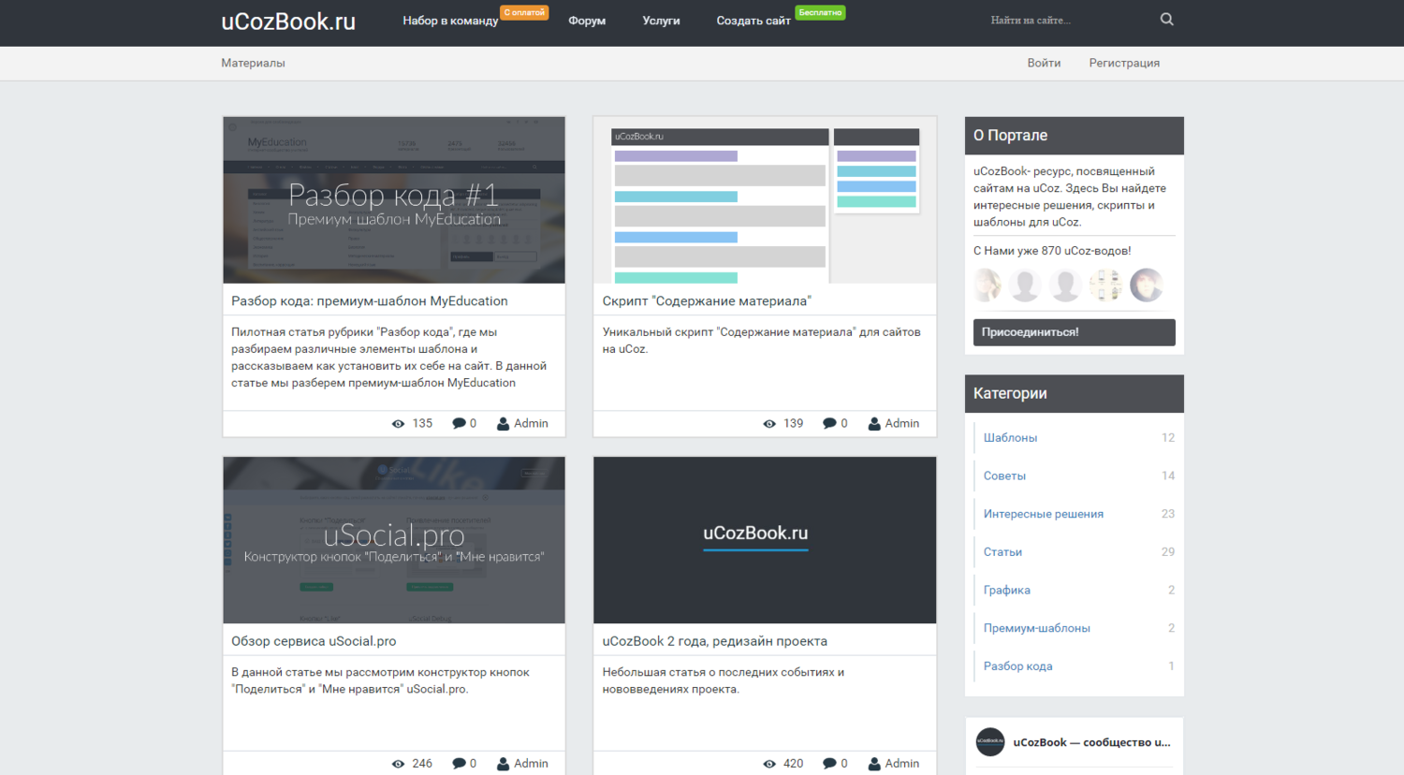Open the Интересные решения category

click(1044, 514)
